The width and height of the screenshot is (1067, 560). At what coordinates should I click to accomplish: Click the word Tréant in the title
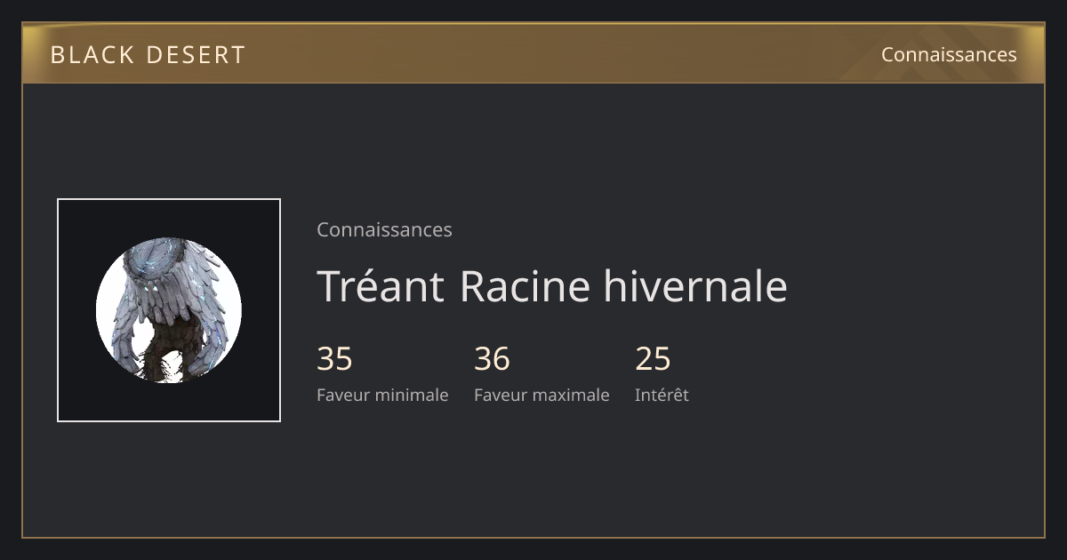[381, 286]
